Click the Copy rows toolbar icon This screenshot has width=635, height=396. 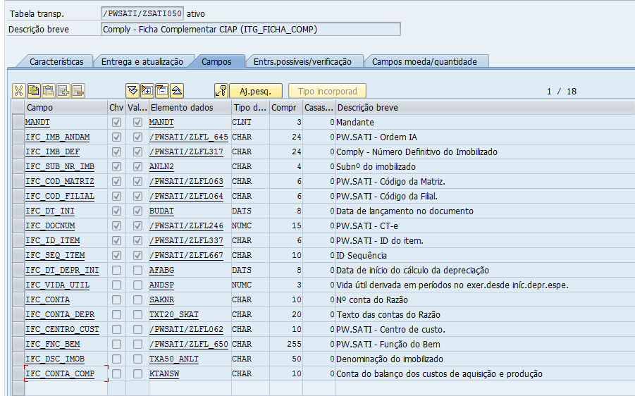point(34,91)
